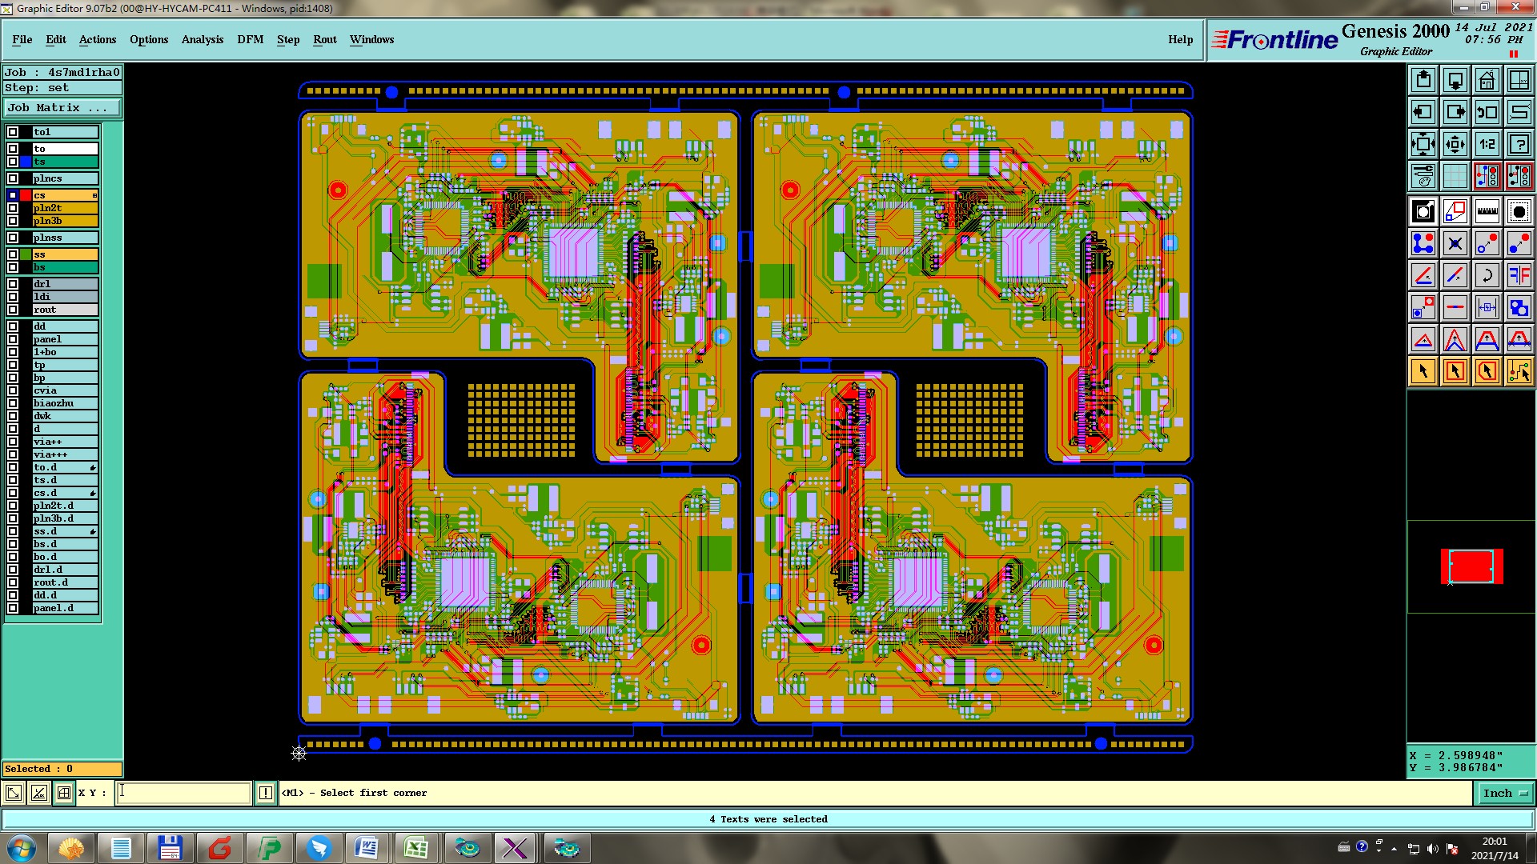The image size is (1537, 864).
Task: Click the grid display icon
Action: tap(1455, 176)
